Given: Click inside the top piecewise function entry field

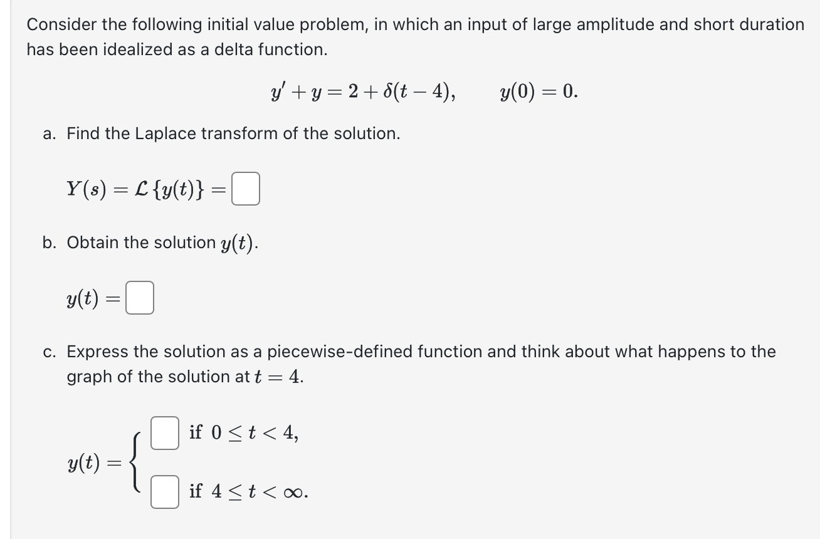Looking at the screenshot, I should click(x=164, y=432).
